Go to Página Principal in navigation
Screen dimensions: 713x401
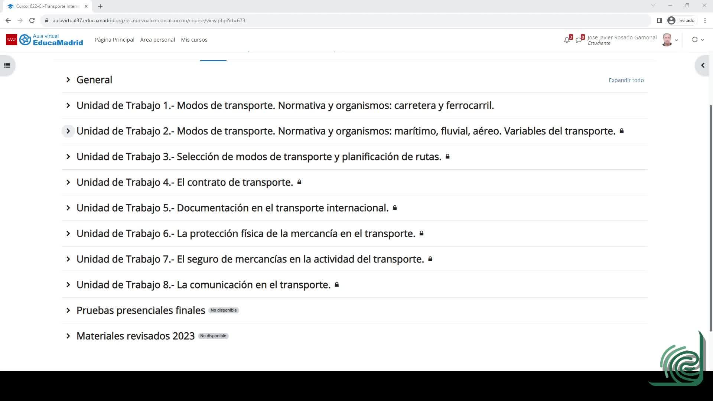114,40
